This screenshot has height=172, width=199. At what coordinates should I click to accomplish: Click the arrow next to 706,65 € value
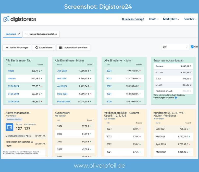pyautogui.click(x=189, y=129)
